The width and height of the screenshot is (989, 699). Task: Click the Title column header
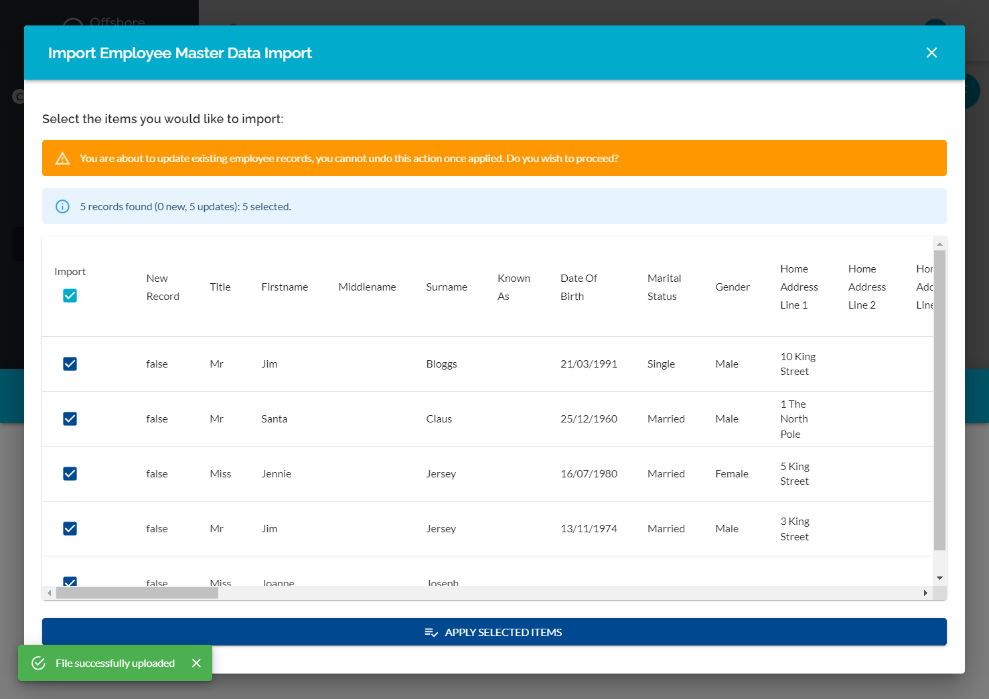[x=220, y=287]
